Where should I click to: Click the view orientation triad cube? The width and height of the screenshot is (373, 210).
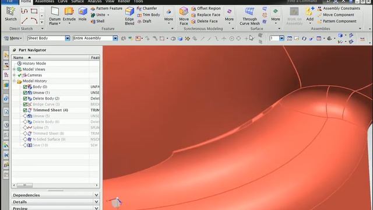point(116,202)
